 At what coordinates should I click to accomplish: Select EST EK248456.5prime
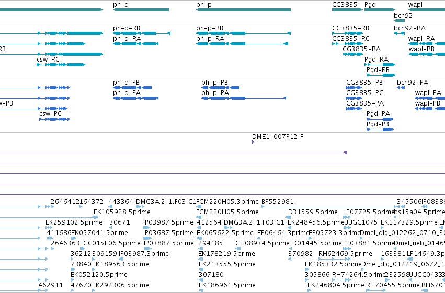[316, 222]
